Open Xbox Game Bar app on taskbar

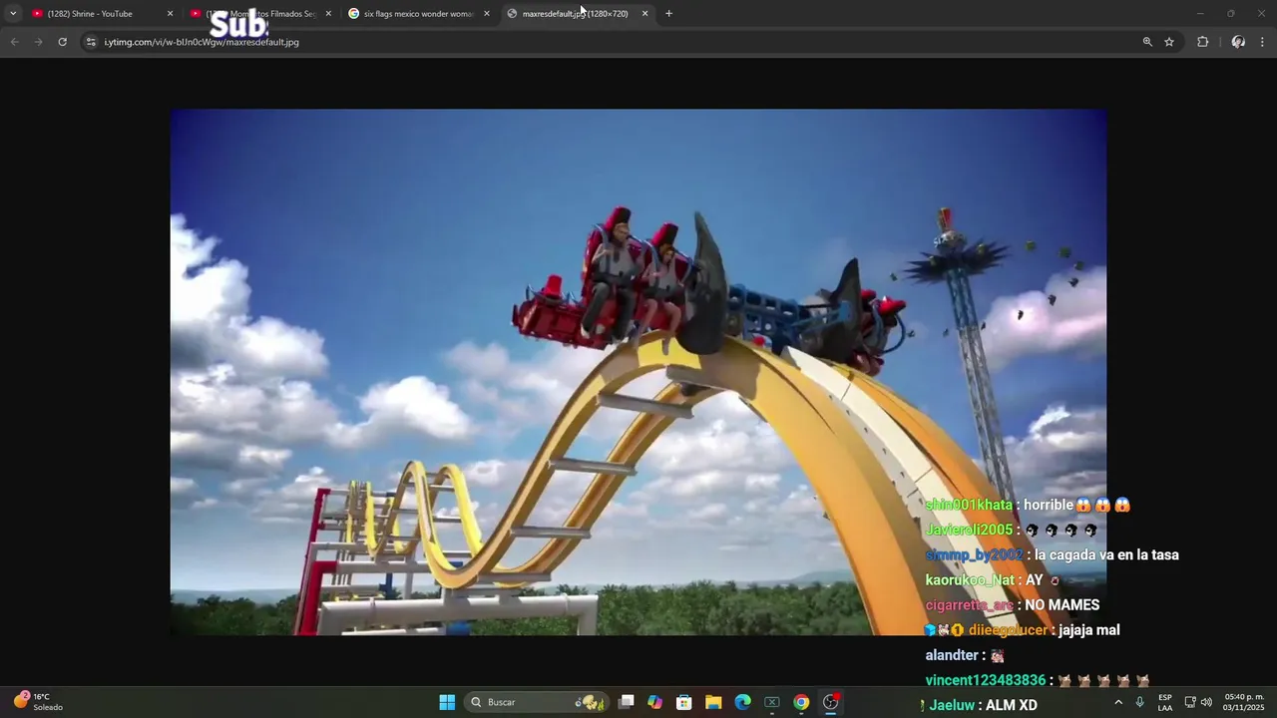point(771,702)
